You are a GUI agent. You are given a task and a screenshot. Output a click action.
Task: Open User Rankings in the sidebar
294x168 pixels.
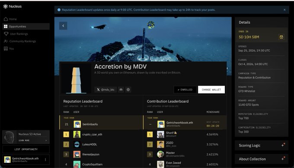pyautogui.click(x=26, y=34)
